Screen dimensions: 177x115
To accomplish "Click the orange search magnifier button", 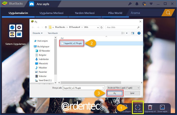I will [x=168, y=13].
